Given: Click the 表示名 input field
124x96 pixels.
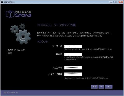Looking at the screenshot, I should 73,55.
